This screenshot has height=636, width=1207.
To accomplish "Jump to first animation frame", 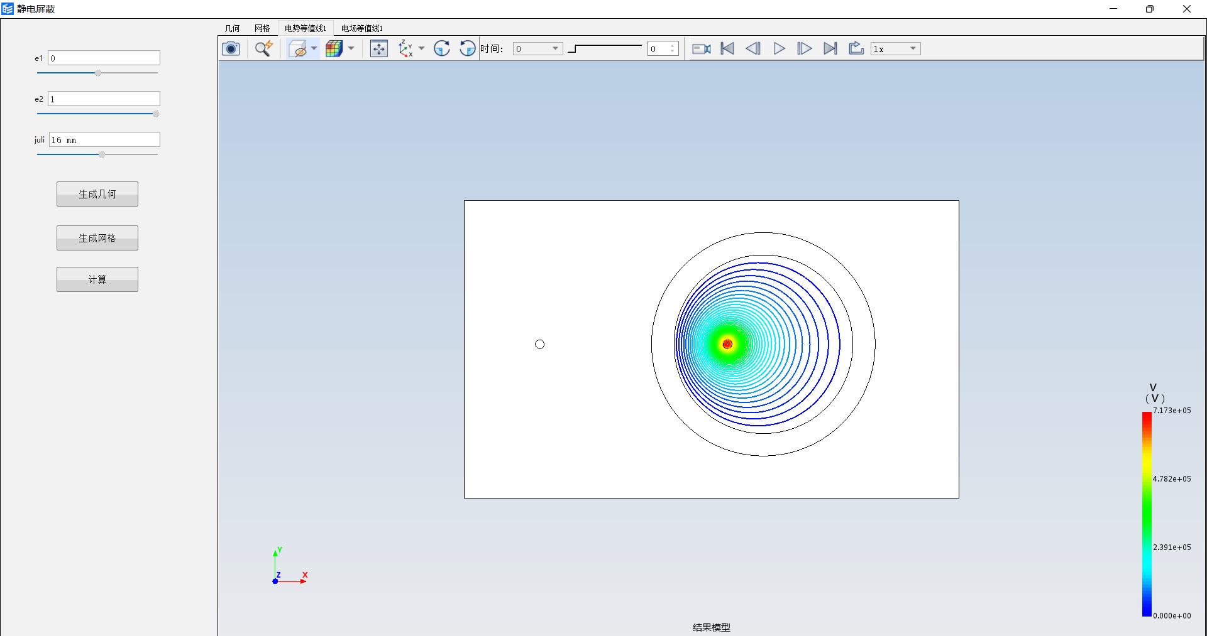I will [x=727, y=48].
